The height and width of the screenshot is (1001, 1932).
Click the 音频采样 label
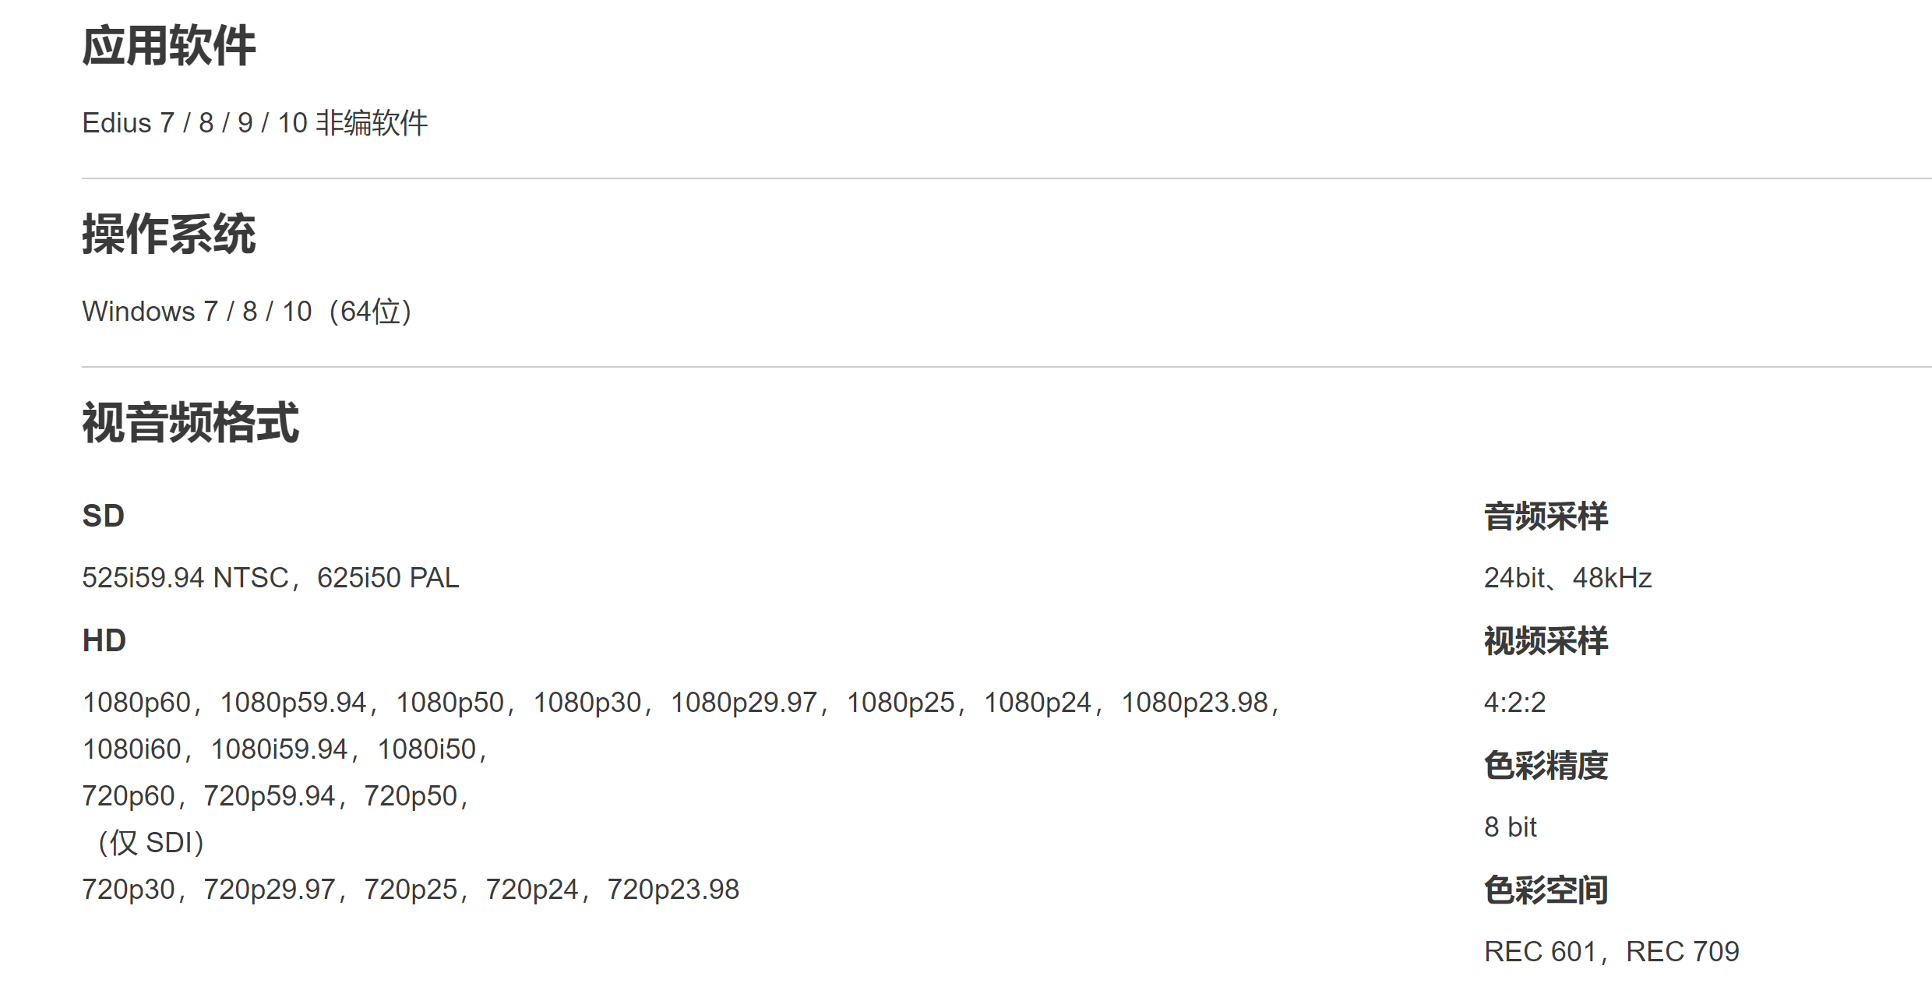click(1546, 516)
